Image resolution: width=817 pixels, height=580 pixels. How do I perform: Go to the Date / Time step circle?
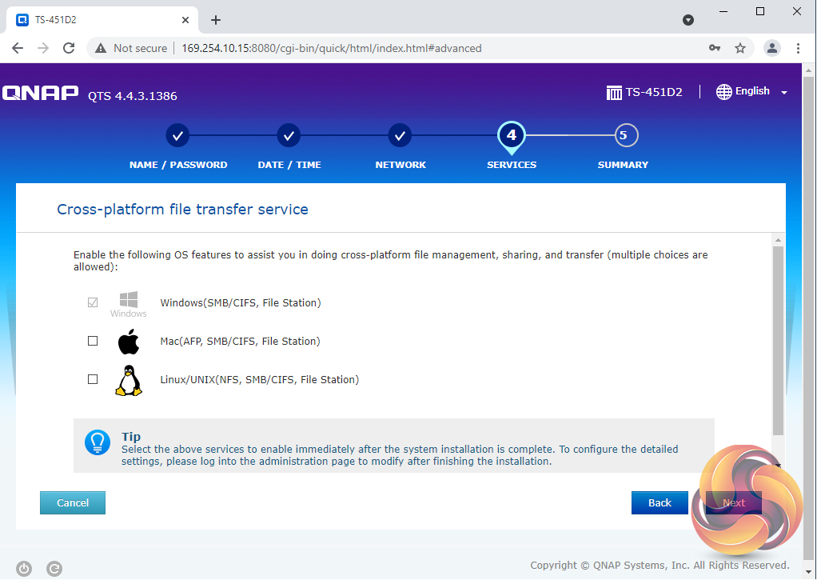289,136
